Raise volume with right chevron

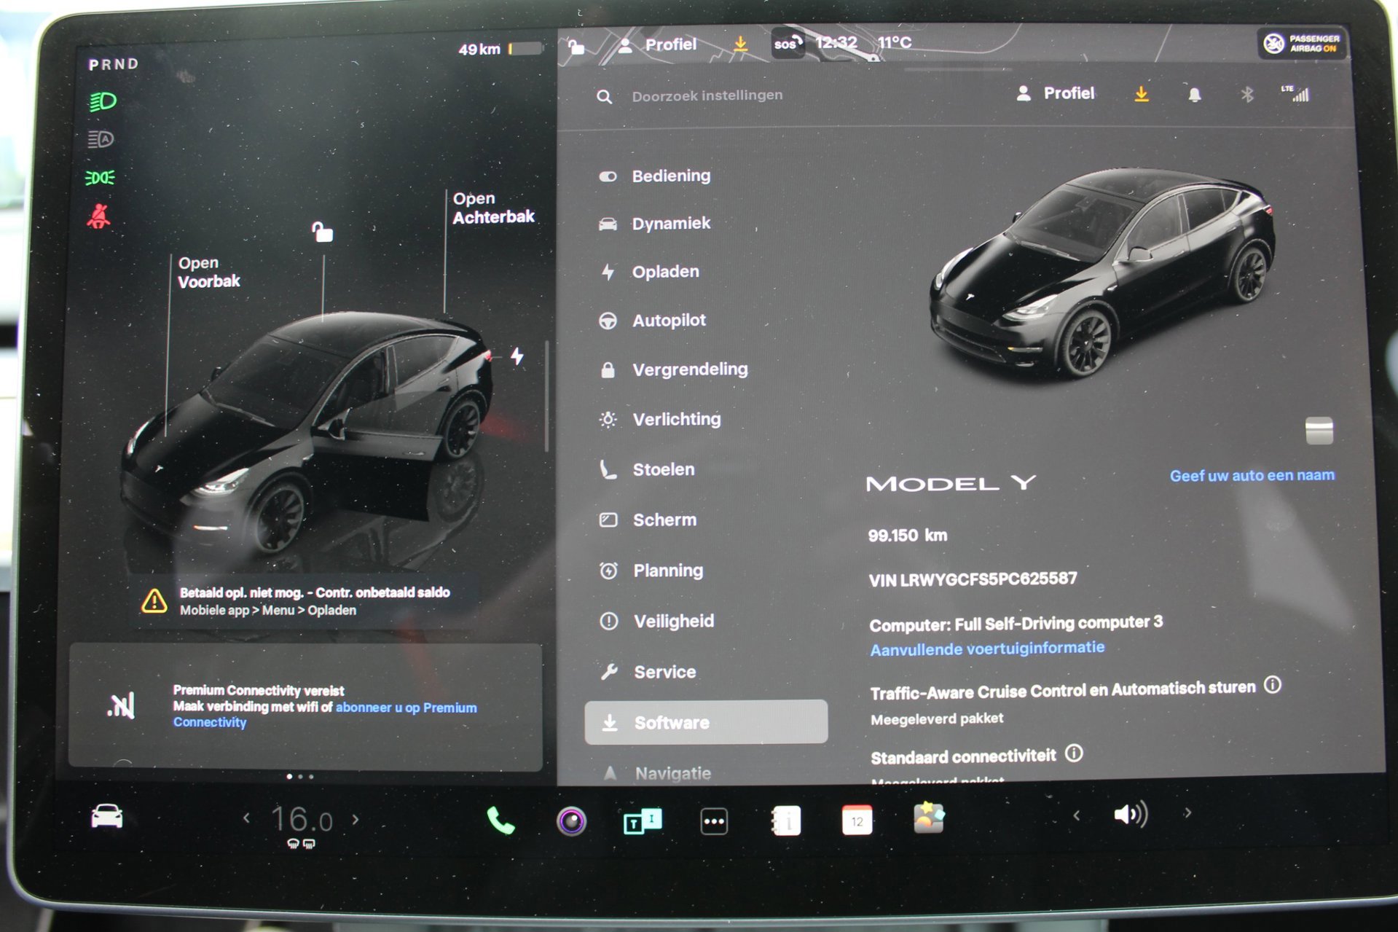(x=1187, y=812)
